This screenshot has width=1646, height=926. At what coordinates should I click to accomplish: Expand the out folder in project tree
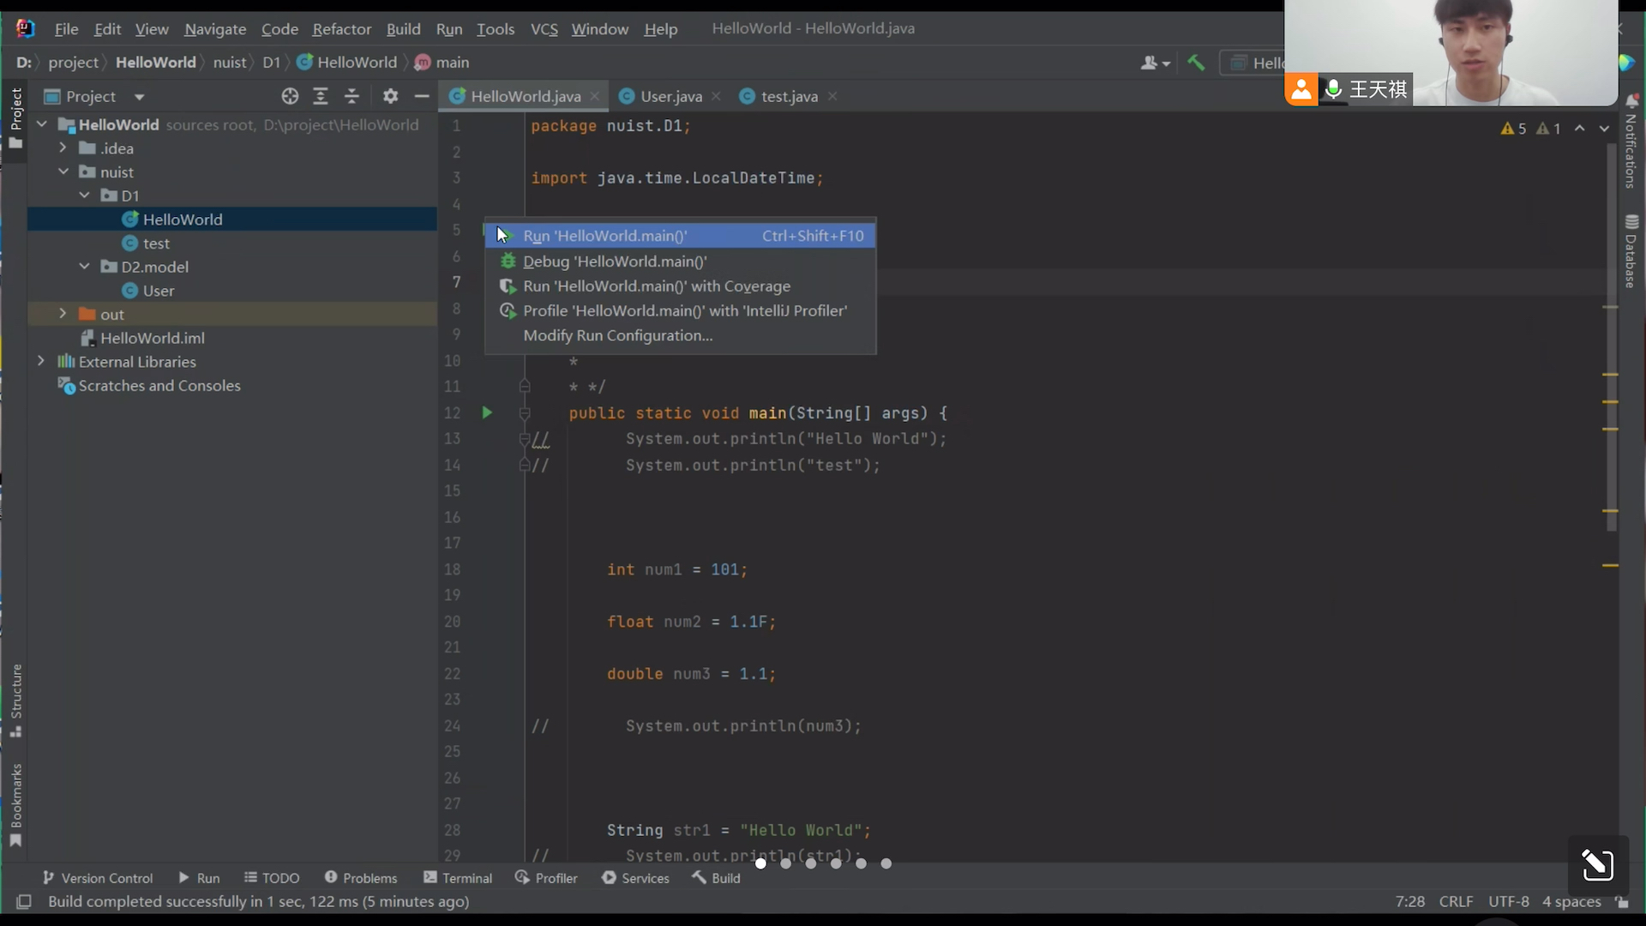click(x=63, y=314)
